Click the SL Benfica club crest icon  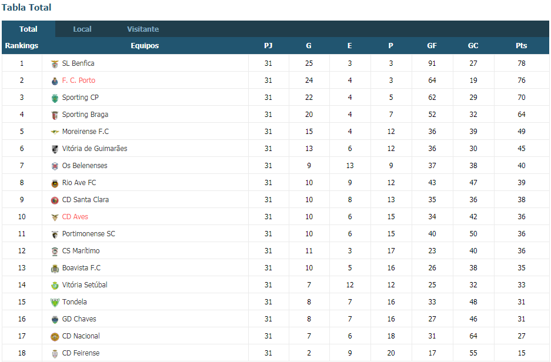(x=55, y=64)
